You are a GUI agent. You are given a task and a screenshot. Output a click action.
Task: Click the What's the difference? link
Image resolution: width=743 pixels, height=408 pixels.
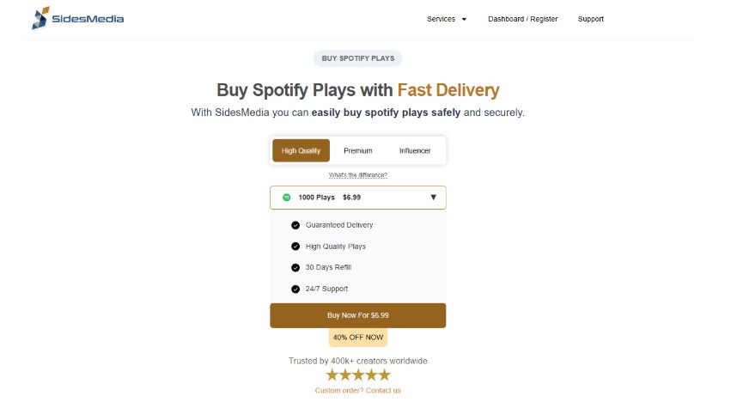point(357,175)
